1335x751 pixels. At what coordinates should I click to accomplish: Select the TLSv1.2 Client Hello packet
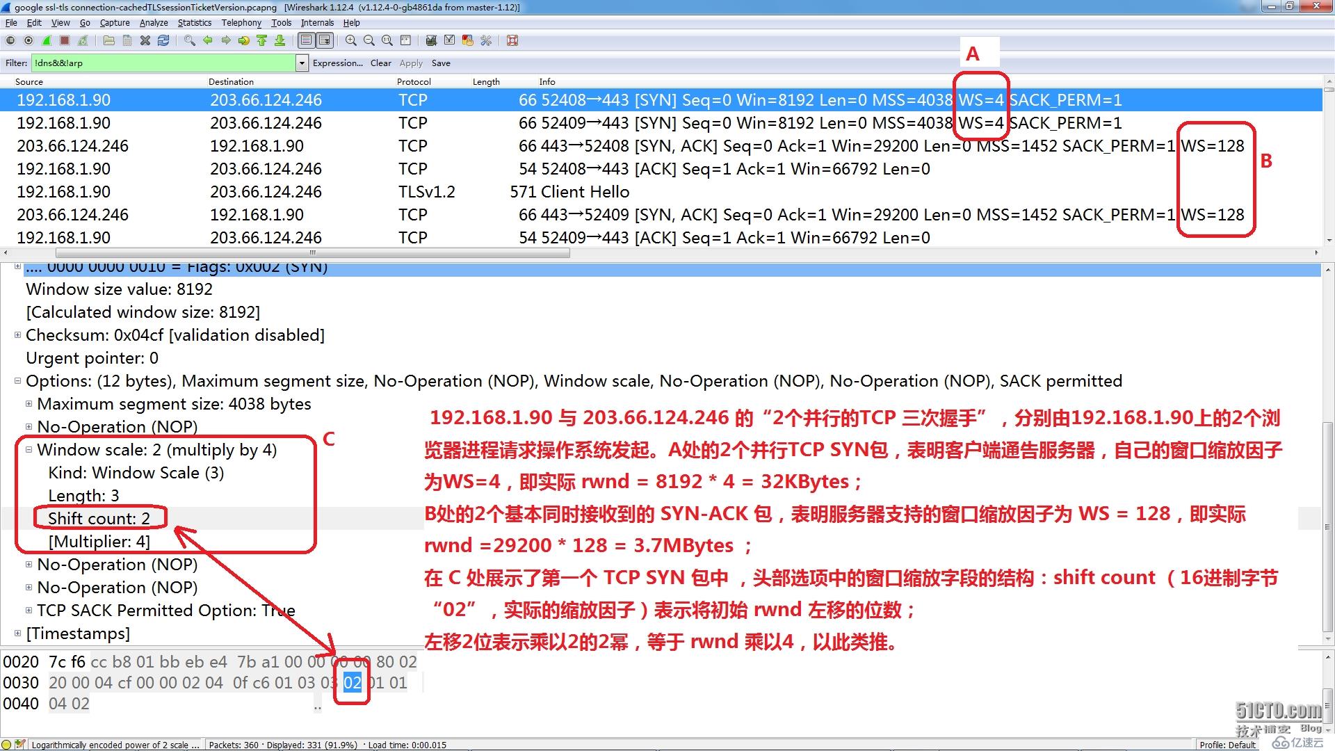(x=661, y=192)
